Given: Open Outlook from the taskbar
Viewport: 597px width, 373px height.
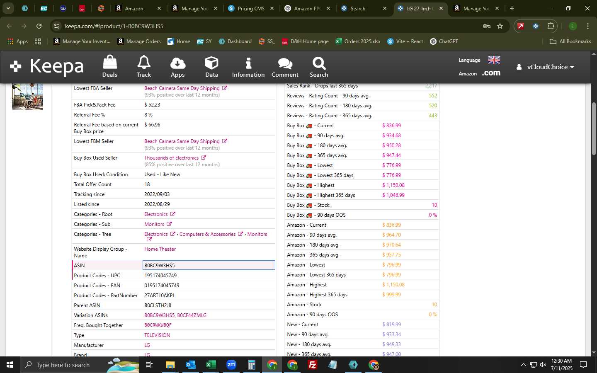Looking at the screenshot, I should click(190, 365).
